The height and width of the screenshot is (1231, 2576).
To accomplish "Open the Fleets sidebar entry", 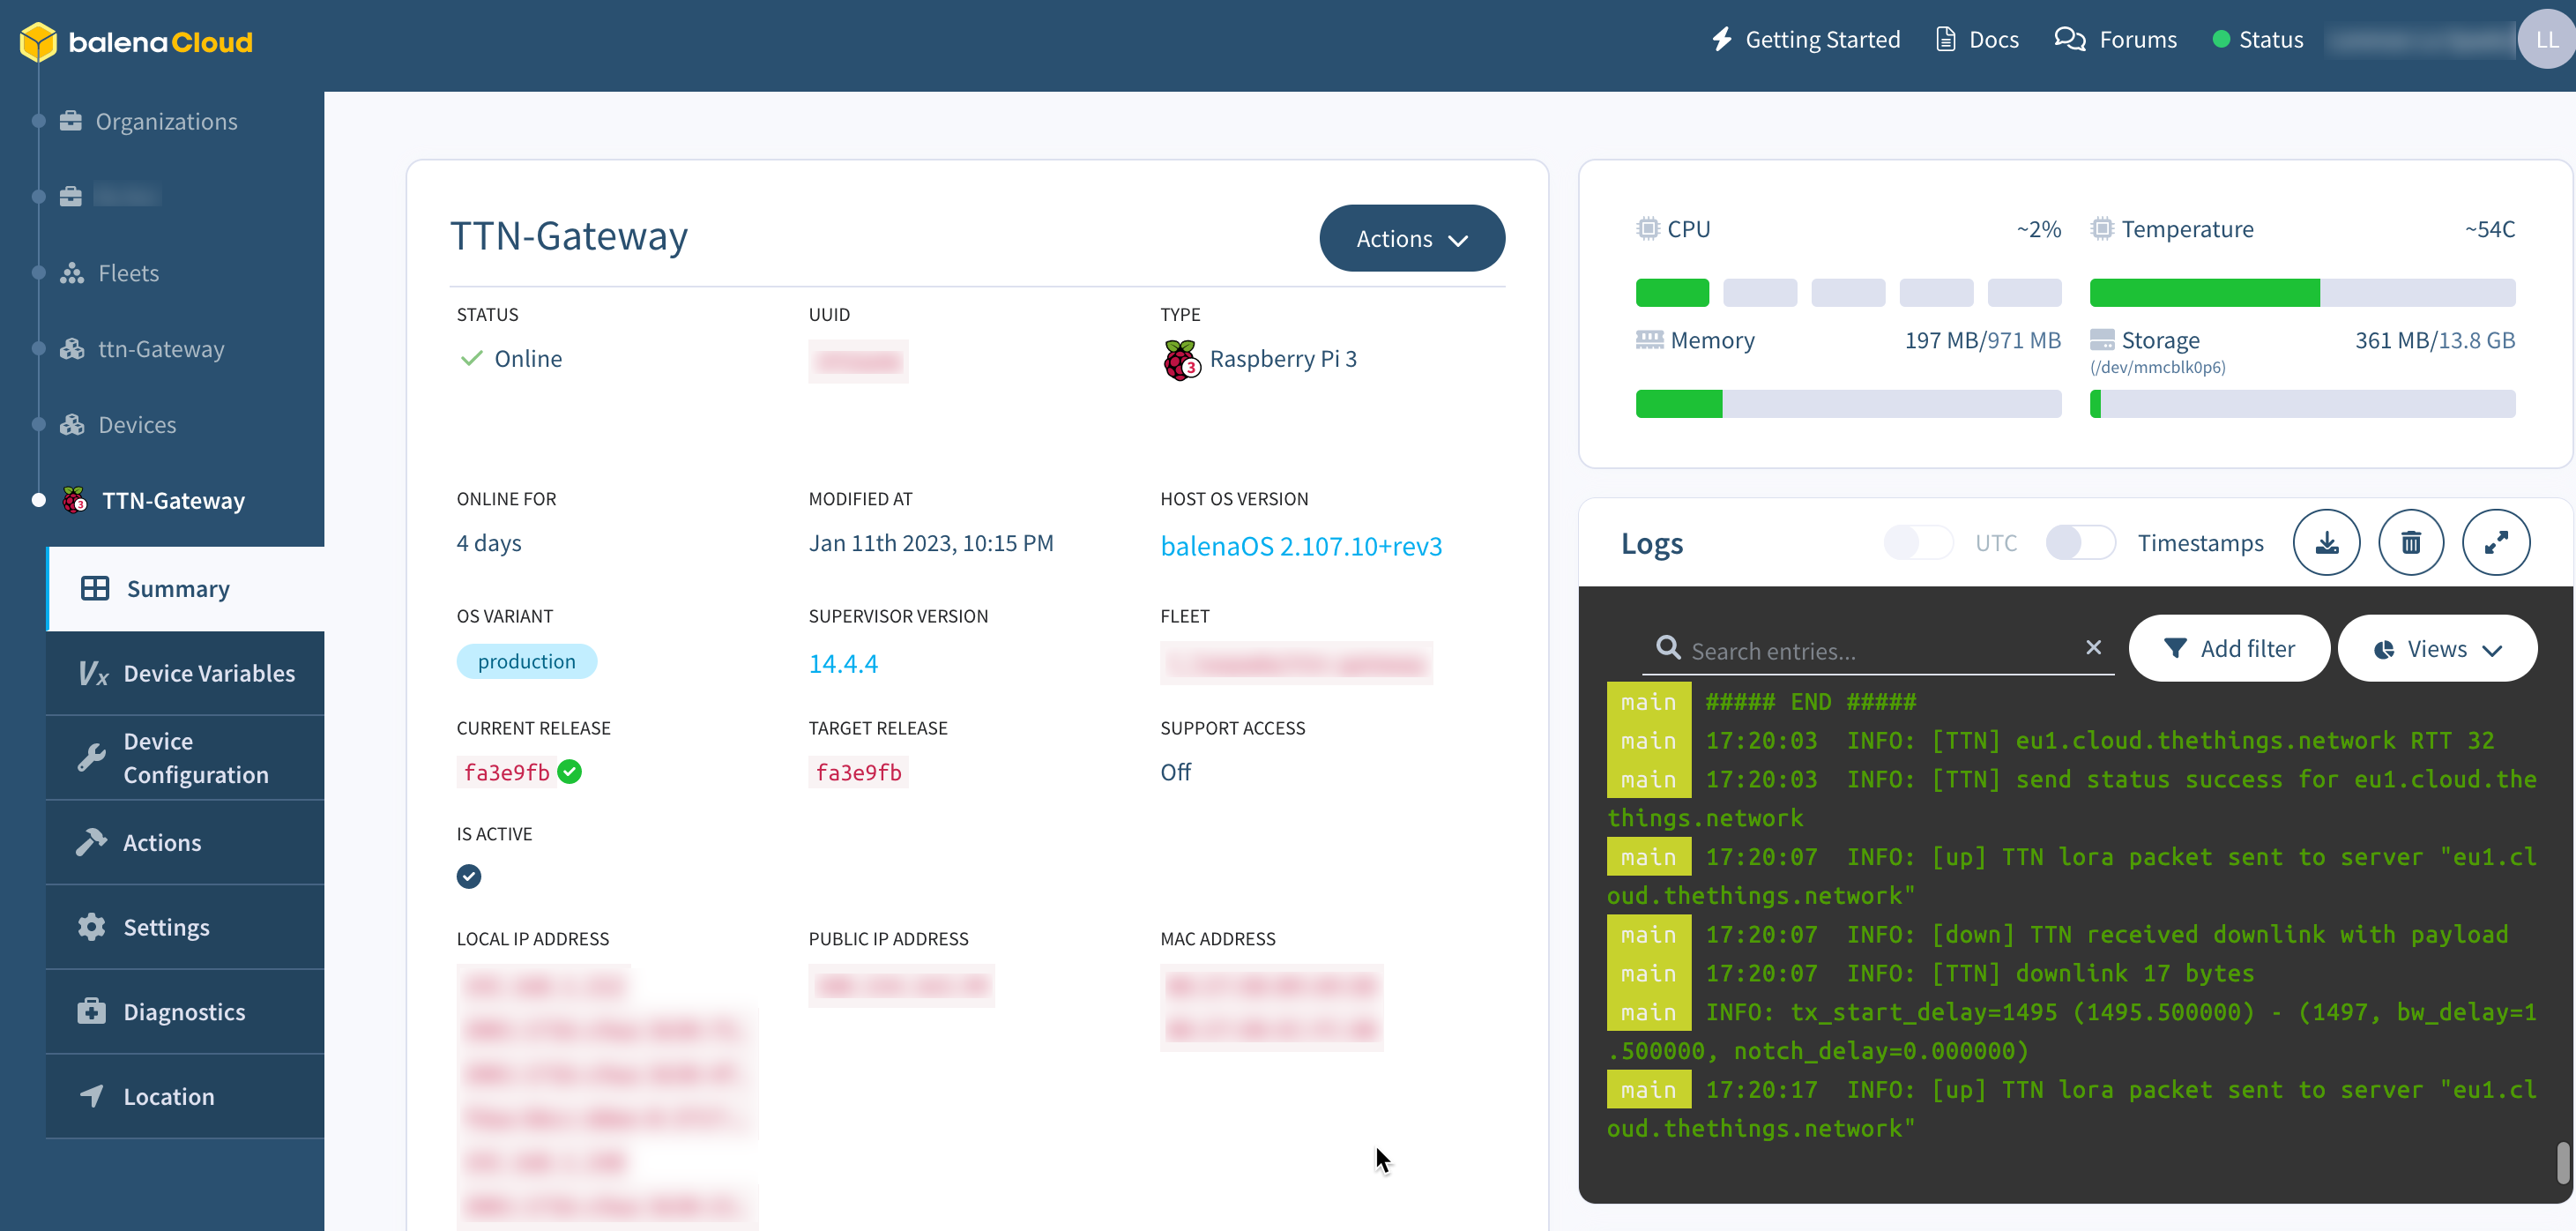I will click(x=109, y=273).
